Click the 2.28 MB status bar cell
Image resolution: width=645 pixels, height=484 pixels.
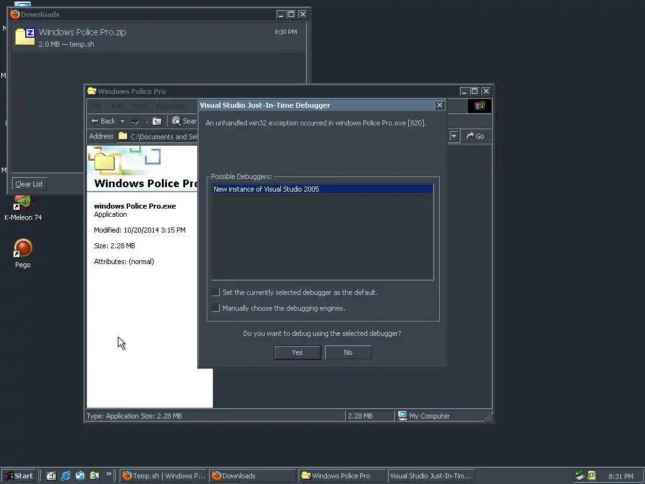pyautogui.click(x=369, y=416)
